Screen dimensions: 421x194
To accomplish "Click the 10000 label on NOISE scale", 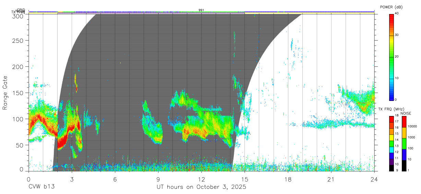I will click(x=412, y=126).
